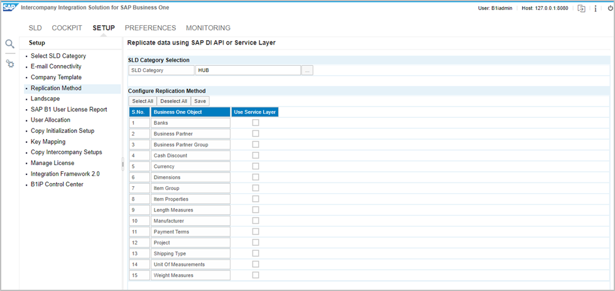Click the Deselect All button
This screenshot has height=291, width=615.
pos(173,101)
